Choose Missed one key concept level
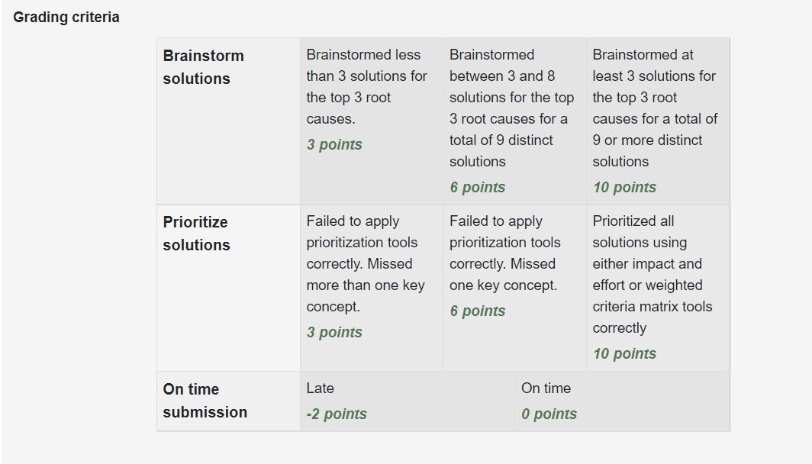This screenshot has height=464, width=812. tap(514, 288)
